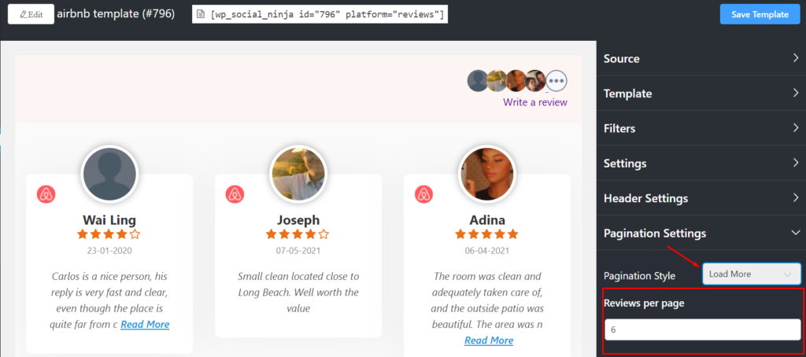Expand Wai Ling's review with Read More
The width and height of the screenshot is (806, 357).
click(x=145, y=324)
